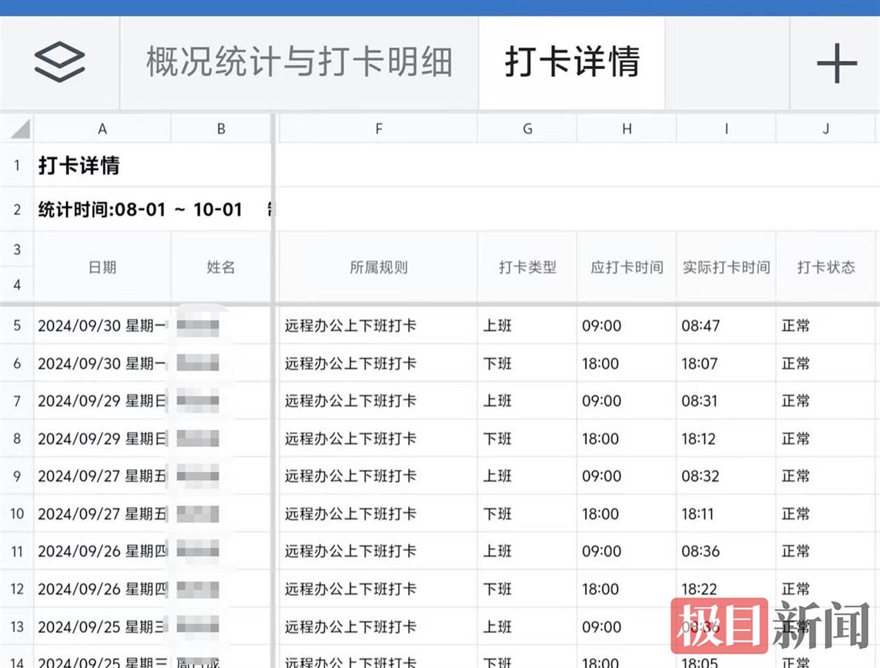880x668 pixels.
Task: Switch to 概况统计与打卡明细 tab
Action: [x=299, y=62]
